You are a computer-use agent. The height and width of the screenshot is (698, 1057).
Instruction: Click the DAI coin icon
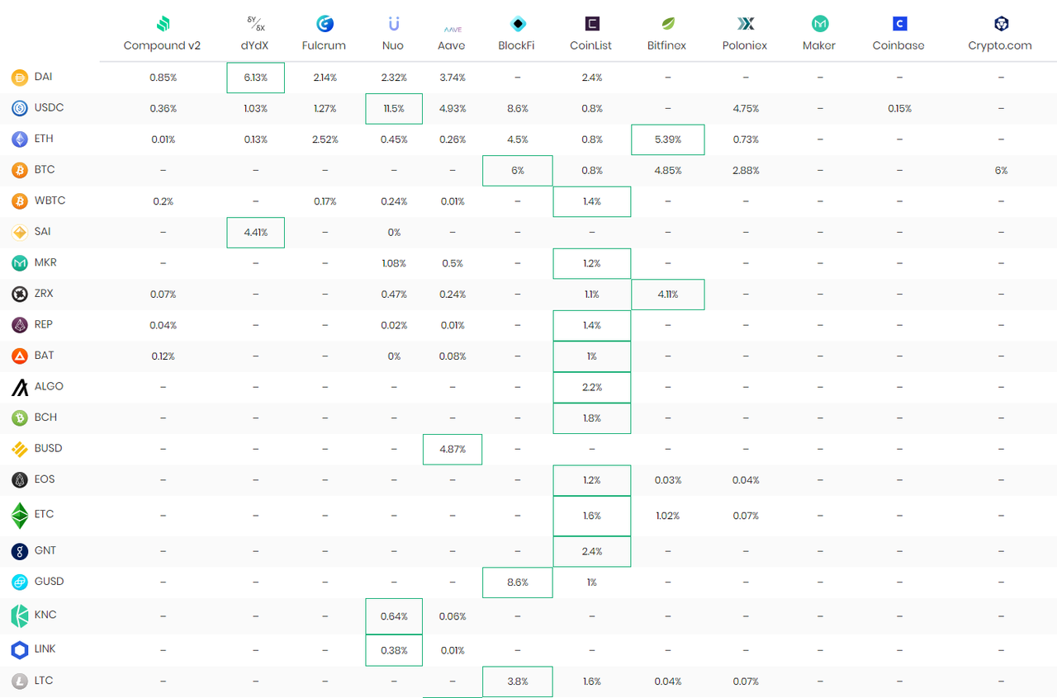pos(20,78)
